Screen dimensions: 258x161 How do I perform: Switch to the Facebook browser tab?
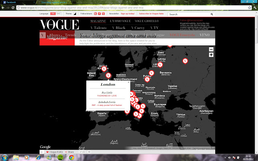pyautogui.click(x=18, y=2)
